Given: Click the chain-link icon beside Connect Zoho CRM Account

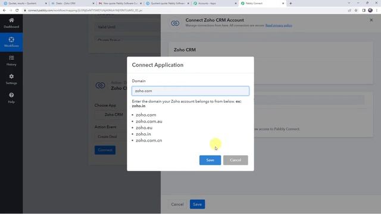Looking at the screenshot, I should coord(175,23).
